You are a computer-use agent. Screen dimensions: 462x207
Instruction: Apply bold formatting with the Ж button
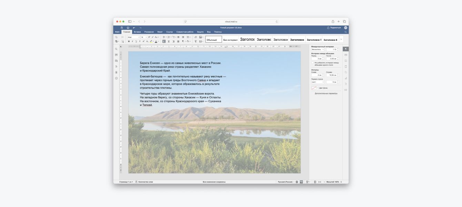[x=129, y=41]
